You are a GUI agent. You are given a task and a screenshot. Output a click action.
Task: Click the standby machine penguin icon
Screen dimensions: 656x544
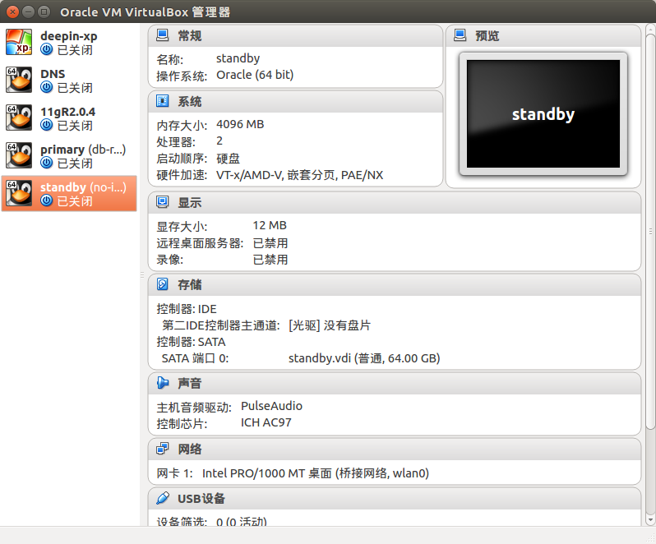(x=19, y=193)
